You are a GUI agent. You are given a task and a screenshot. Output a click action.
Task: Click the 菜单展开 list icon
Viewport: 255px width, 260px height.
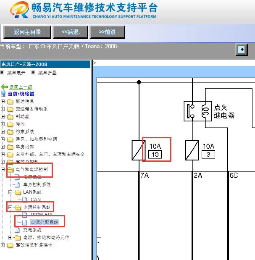[x=3, y=73]
